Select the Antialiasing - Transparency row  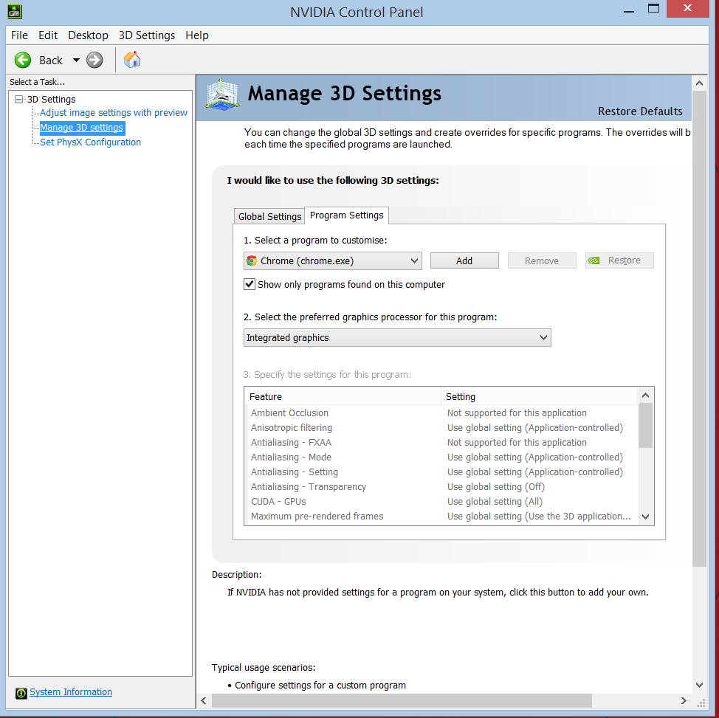(441, 486)
